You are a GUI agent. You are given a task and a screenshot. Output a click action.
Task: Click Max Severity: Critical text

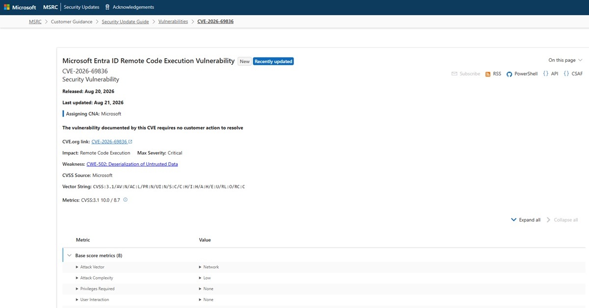[x=160, y=153]
